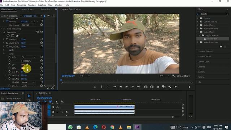Open the File menu
231x130 pixels.
(x=1, y=5)
